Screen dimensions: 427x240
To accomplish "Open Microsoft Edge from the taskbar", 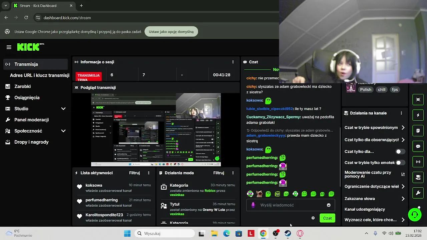I will click(226, 233).
